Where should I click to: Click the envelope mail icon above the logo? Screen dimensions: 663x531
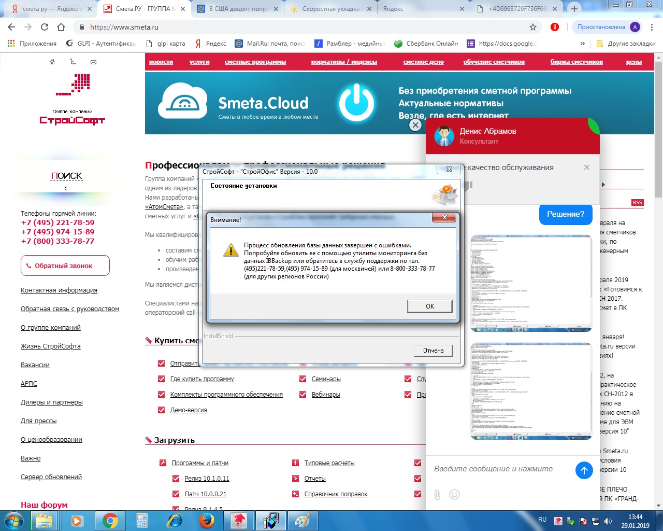93,62
